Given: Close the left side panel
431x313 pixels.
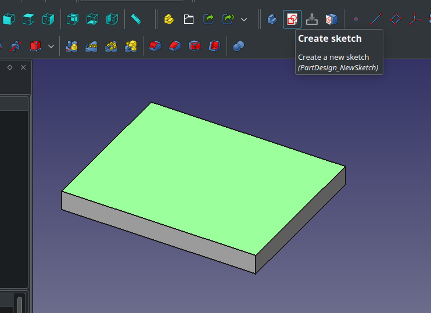Looking at the screenshot, I should tap(23, 67).
